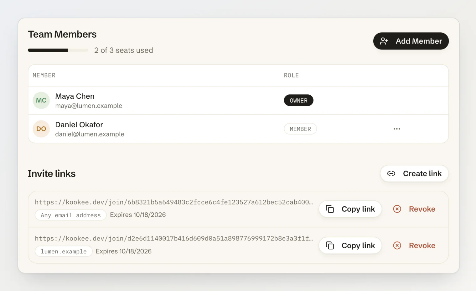Revoke the lumen.example invite link

(x=414, y=245)
